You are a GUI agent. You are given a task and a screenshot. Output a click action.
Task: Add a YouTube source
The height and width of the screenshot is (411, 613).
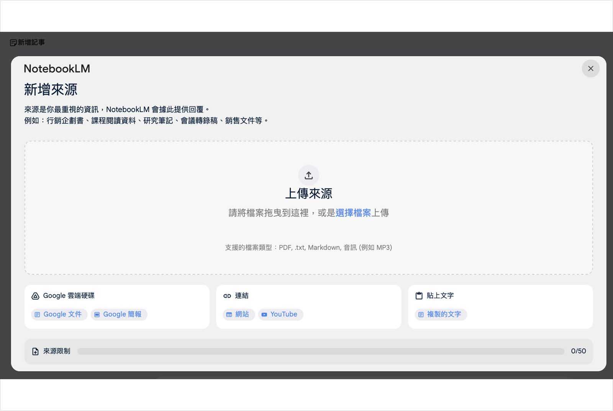tap(280, 314)
